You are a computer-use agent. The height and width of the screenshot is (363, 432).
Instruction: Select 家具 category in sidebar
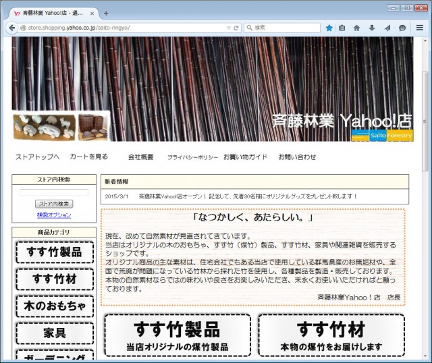click(x=55, y=333)
